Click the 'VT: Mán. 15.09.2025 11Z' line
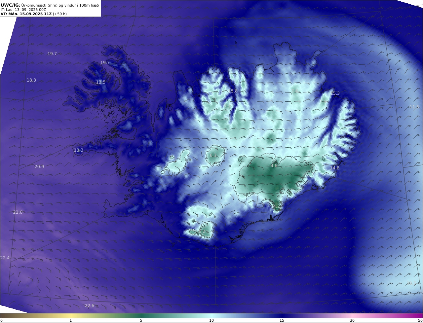This screenshot has height=323, width=423. point(26,14)
